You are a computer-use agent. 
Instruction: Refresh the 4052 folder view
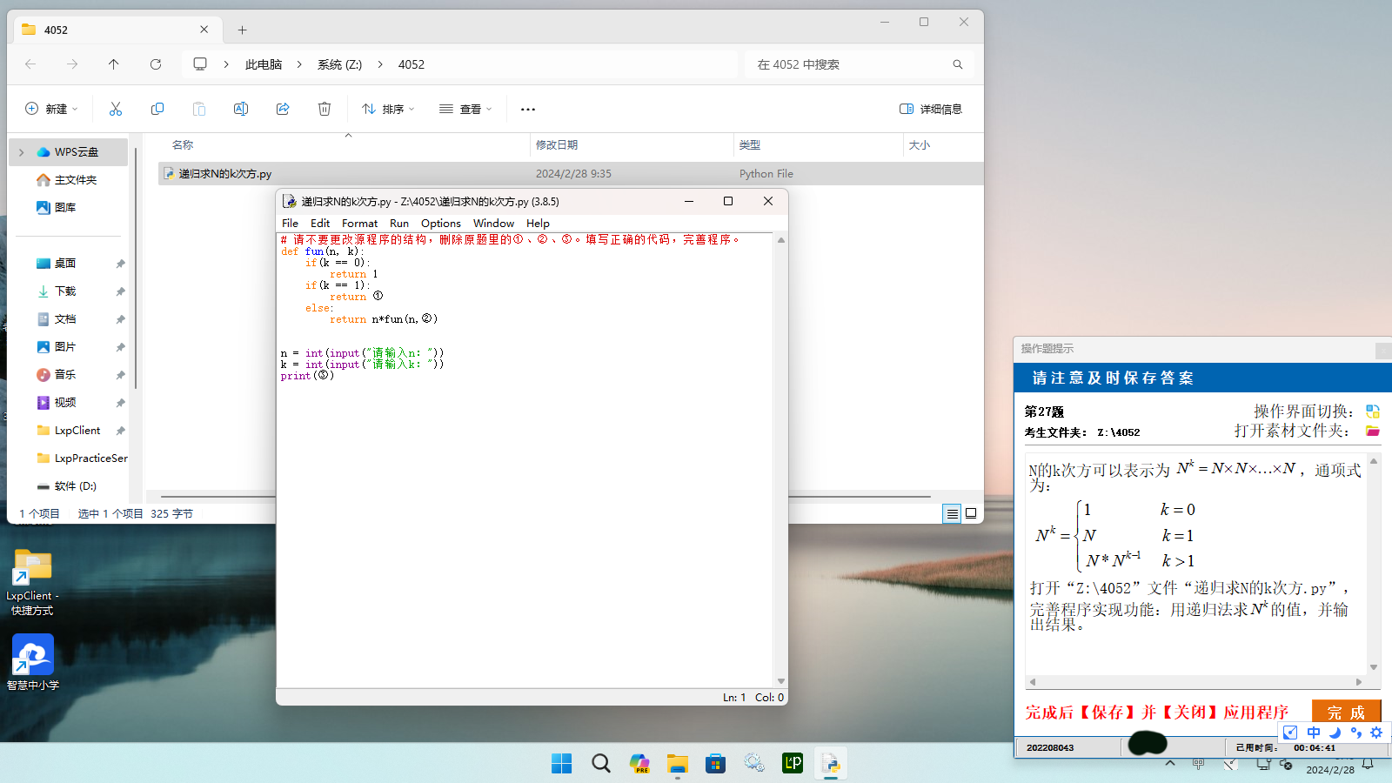click(156, 64)
